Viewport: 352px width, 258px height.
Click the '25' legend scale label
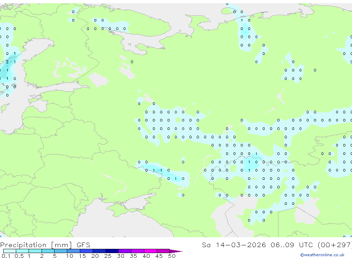click(108, 256)
